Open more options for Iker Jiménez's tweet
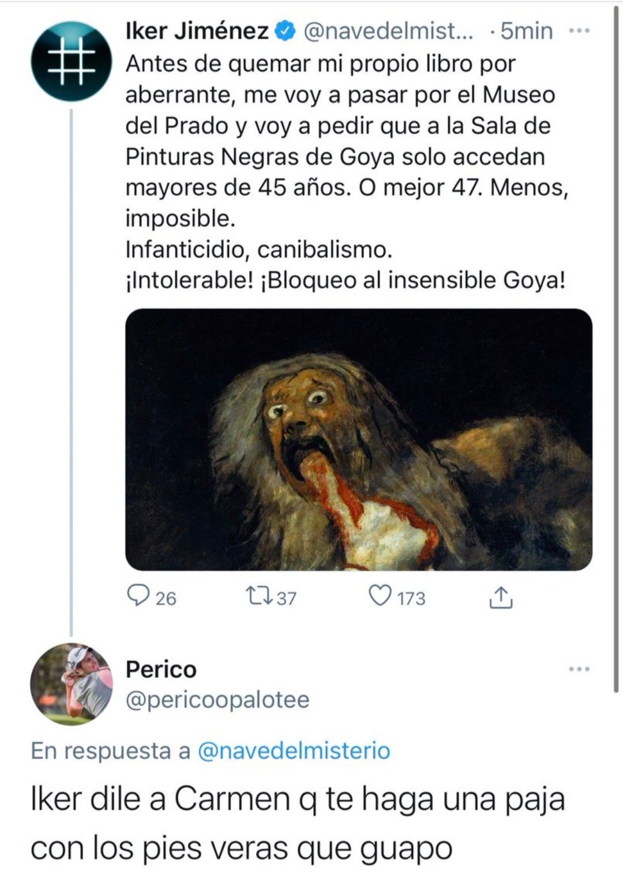623x890 pixels. click(x=579, y=31)
